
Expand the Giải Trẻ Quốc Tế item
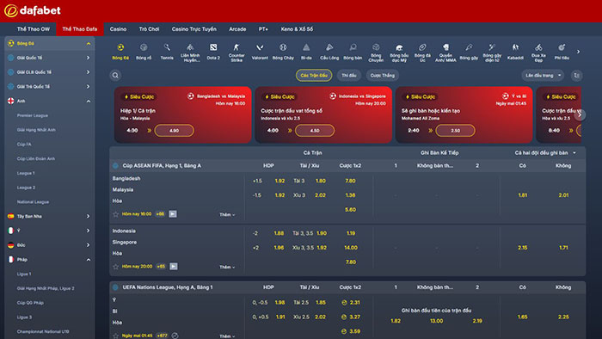(x=89, y=86)
